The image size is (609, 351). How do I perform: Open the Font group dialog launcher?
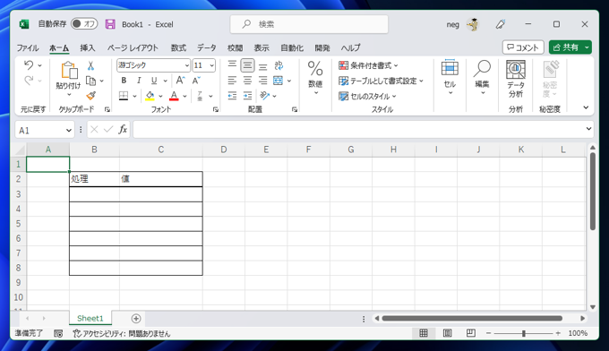[x=216, y=110]
